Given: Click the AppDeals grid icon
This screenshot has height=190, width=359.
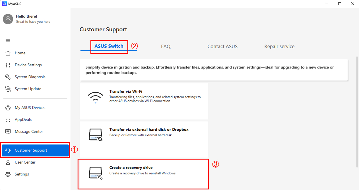Looking at the screenshot, I should tap(8, 120).
